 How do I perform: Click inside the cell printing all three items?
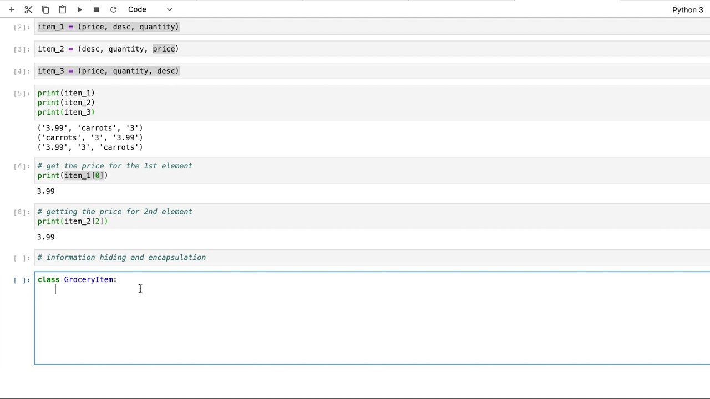click(372, 103)
